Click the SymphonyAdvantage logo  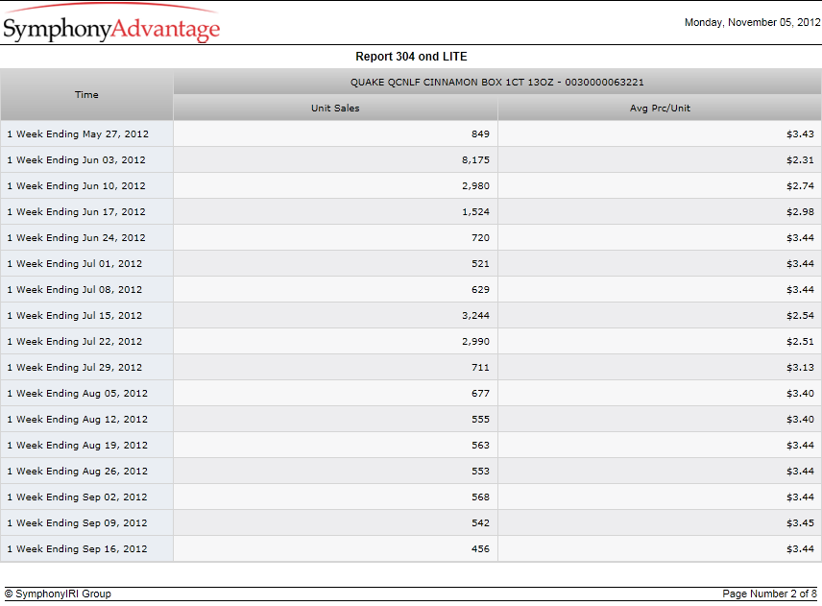click(x=111, y=24)
